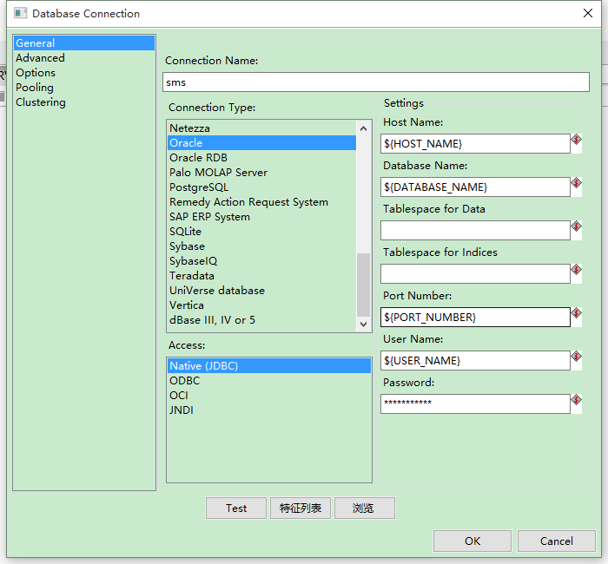Select the General settings category

(83, 43)
